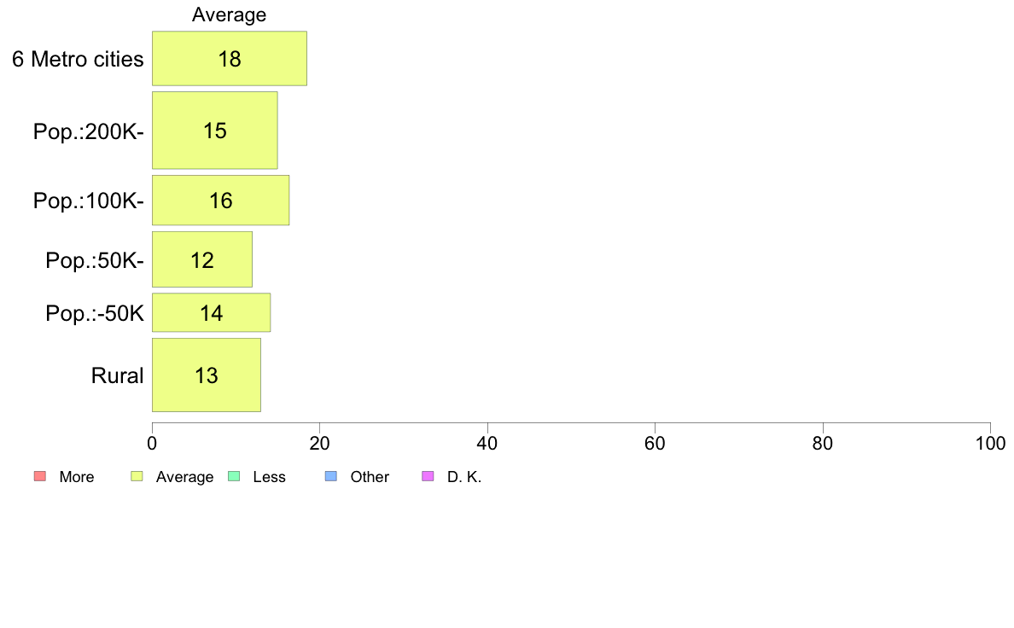The width and height of the screenshot is (1014, 628).
Task: Select the bar labeled 15
Action: pos(215,131)
